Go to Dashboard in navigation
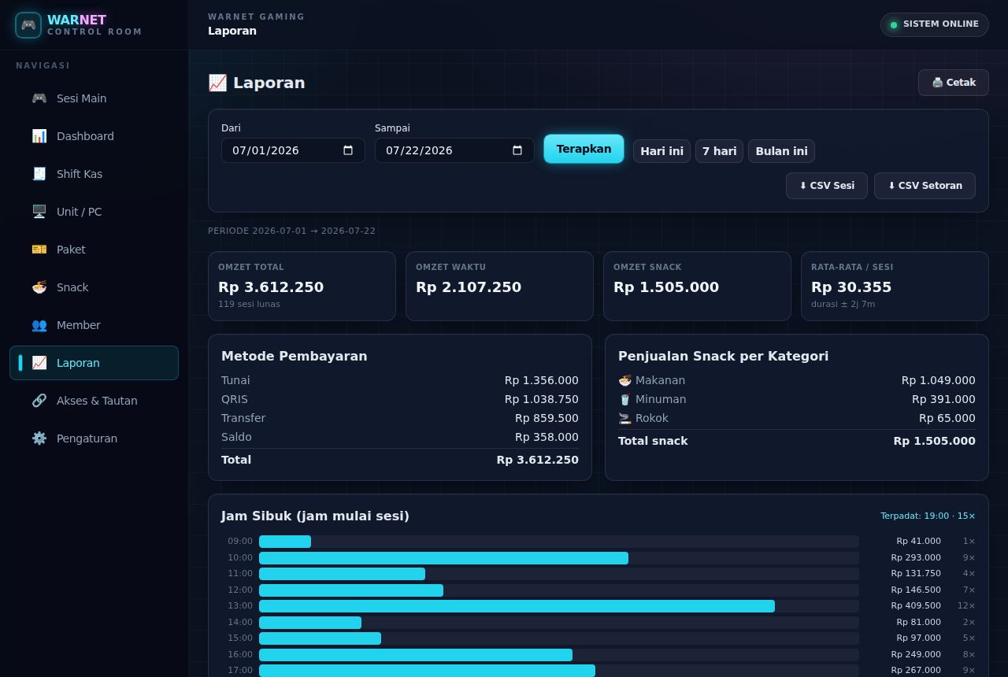The width and height of the screenshot is (1008, 677). pos(94,136)
